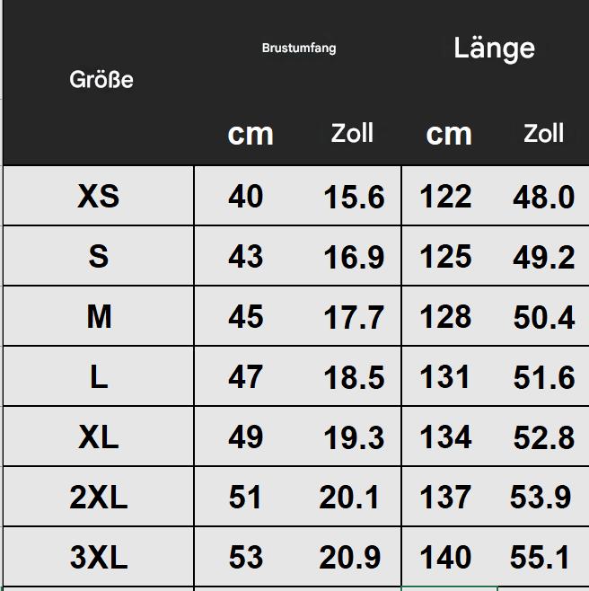The image size is (589, 591).
Task: Select the 40 cm chest value
Action: (245, 196)
